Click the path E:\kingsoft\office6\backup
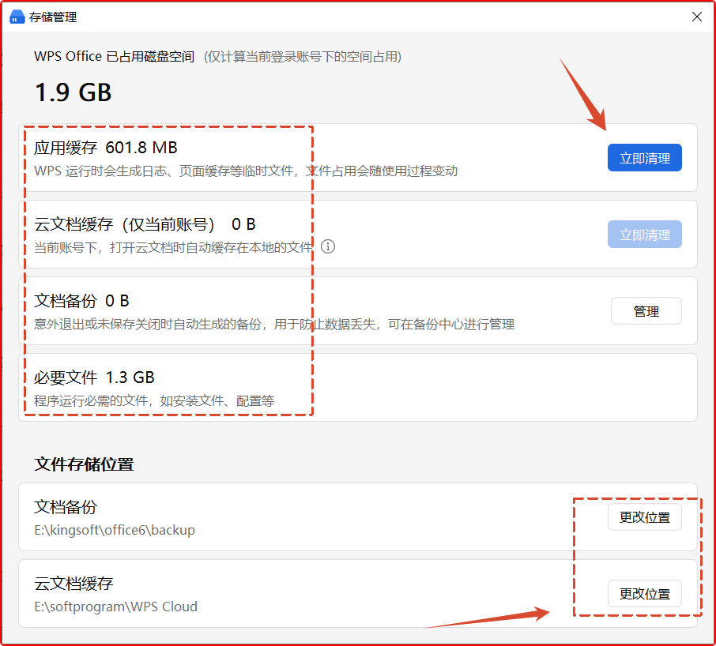The height and width of the screenshot is (646, 716). [115, 530]
